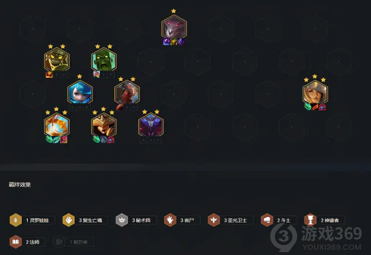Screen dimensions: 371x255
Task: Select the 复生亡魂 gold trait icon
Action: click(69, 220)
